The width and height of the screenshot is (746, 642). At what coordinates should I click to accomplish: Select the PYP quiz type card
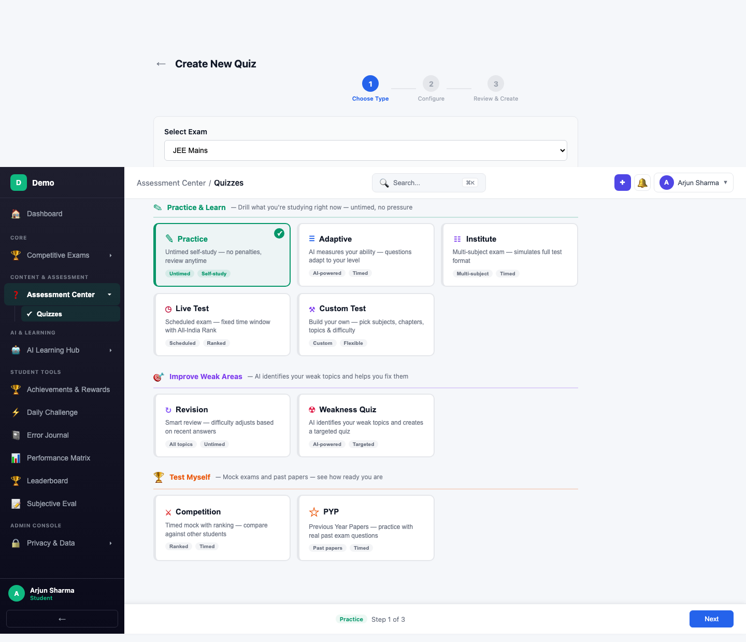click(x=366, y=528)
